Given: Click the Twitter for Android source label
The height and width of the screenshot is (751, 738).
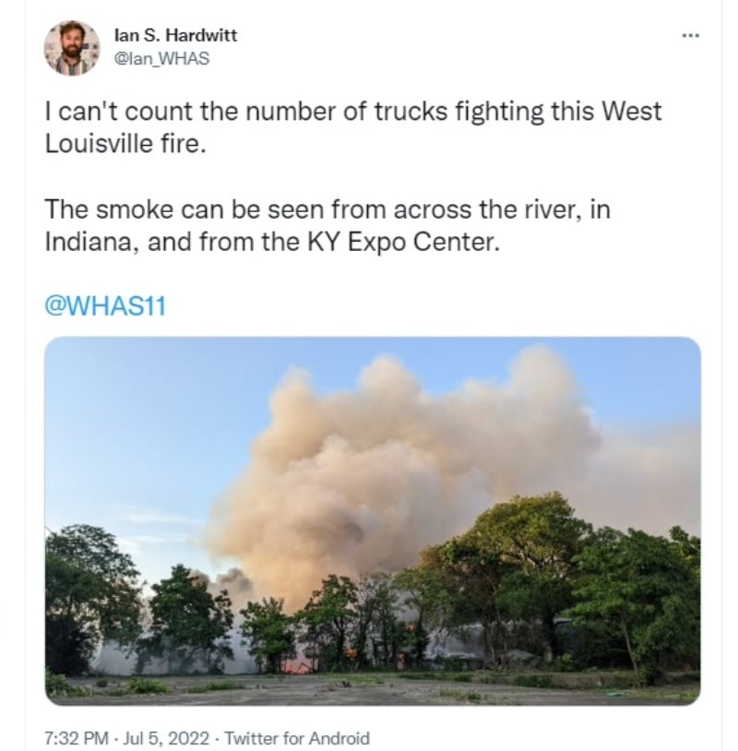Looking at the screenshot, I should 297,737.
